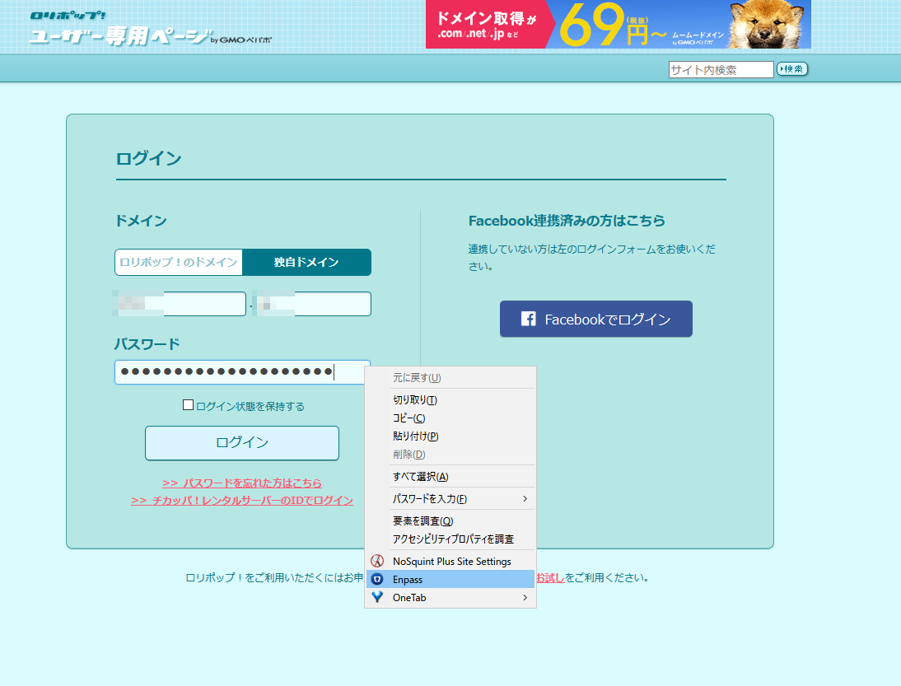Screen dimensions: 901x686
Task: Follow the お試し link in footer text
Action: tap(550, 577)
